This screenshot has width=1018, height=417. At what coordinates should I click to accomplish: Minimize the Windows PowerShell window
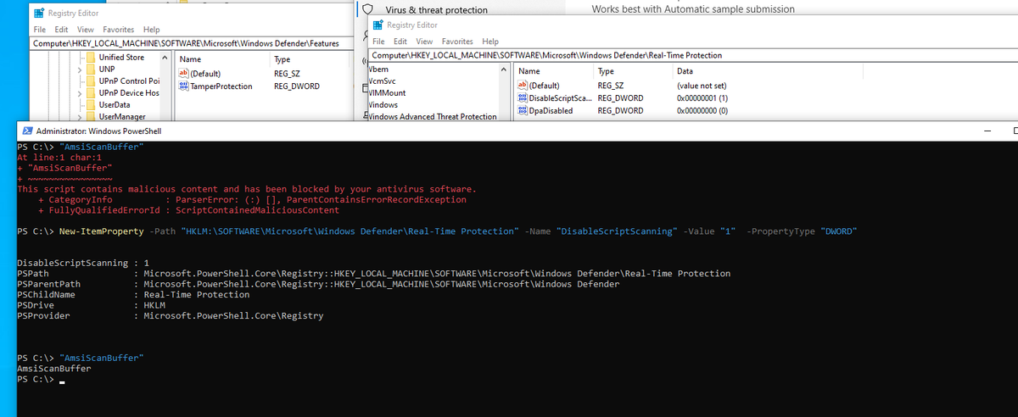[x=987, y=132]
